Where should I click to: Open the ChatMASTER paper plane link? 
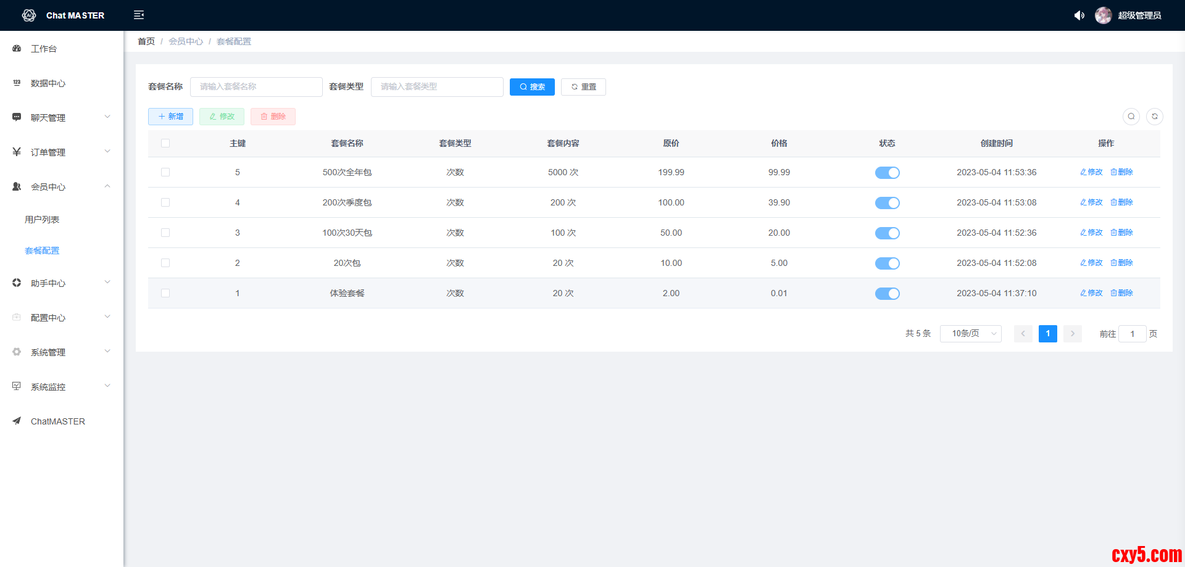click(x=57, y=421)
